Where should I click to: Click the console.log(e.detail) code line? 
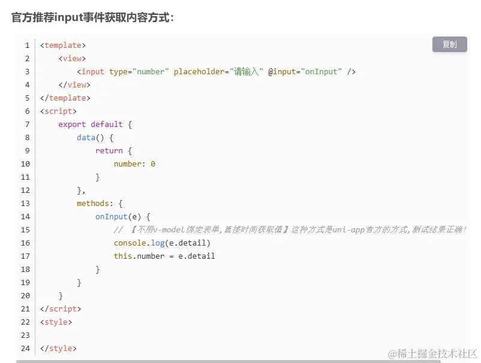coord(162,243)
